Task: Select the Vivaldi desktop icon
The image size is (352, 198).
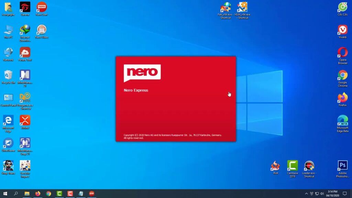Action: tap(343, 32)
